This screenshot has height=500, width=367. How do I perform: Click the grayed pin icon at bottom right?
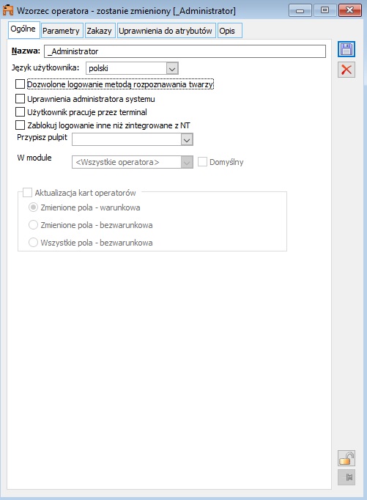(346, 477)
